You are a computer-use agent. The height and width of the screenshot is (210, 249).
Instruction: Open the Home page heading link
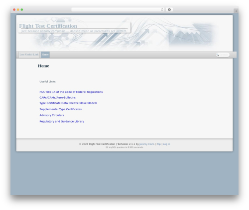(43, 66)
